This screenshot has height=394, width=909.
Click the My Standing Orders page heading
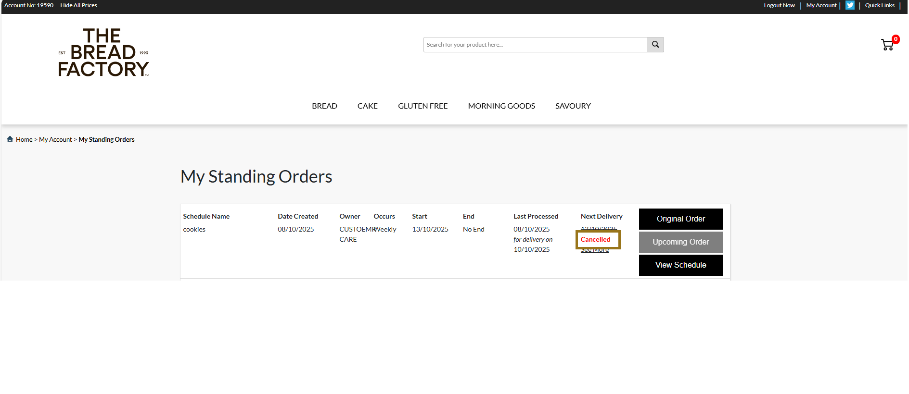[256, 177]
